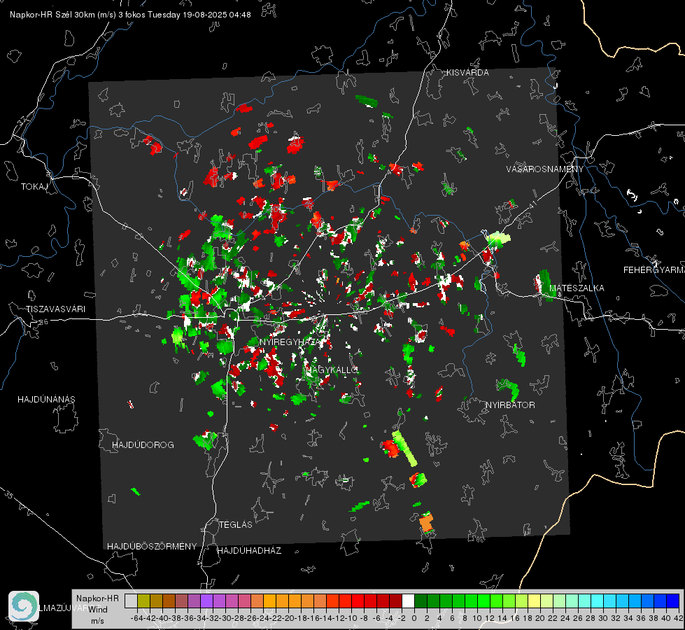Click the 'Wind' legend label
Image resolution: width=685 pixels, height=630 pixels.
[x=98, y=610]
